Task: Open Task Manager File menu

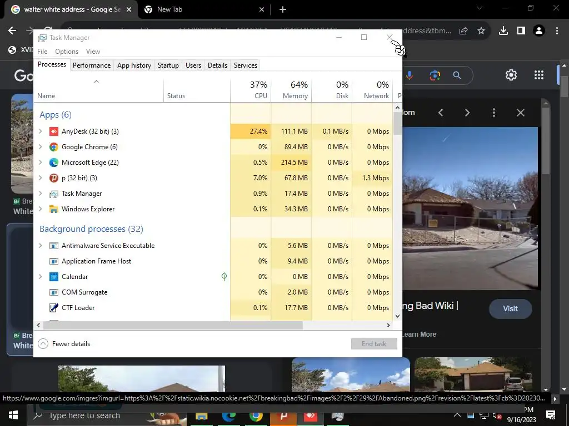Action: (x=42, y=52)
